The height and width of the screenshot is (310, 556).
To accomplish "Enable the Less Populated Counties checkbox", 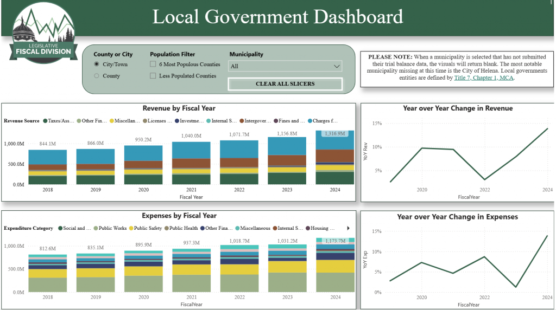I will 153,76.
